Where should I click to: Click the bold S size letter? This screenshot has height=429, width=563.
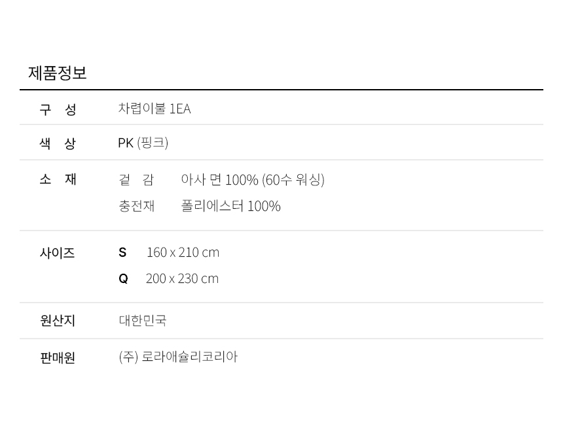[122, 252]
